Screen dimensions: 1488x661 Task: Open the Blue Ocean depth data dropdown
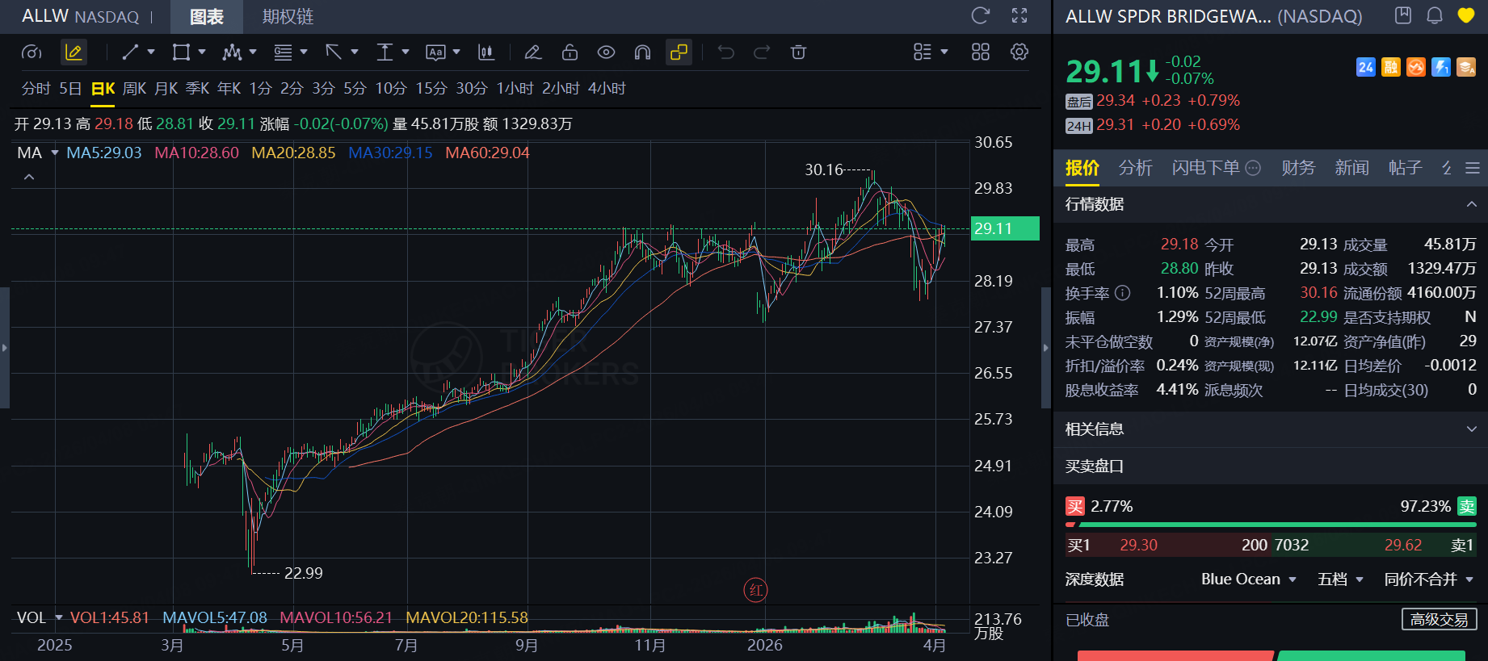point(1248,579)
